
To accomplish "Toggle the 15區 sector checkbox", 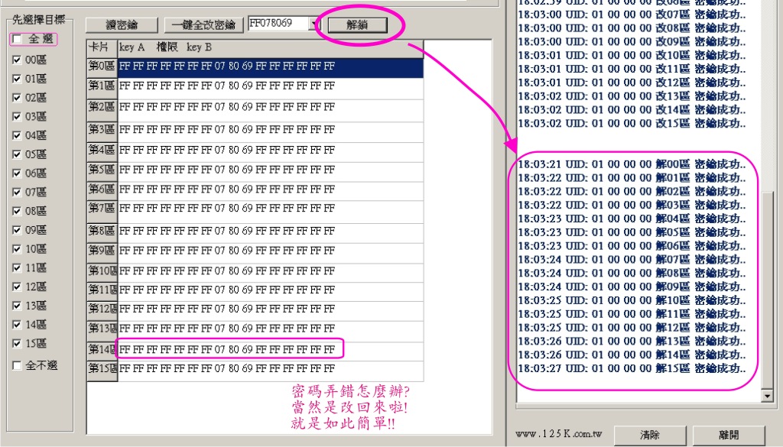I will (x=18, y=344).
